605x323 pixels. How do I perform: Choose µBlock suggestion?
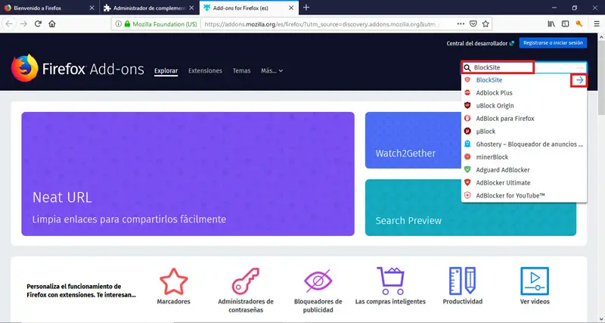[x=524, y=131]
